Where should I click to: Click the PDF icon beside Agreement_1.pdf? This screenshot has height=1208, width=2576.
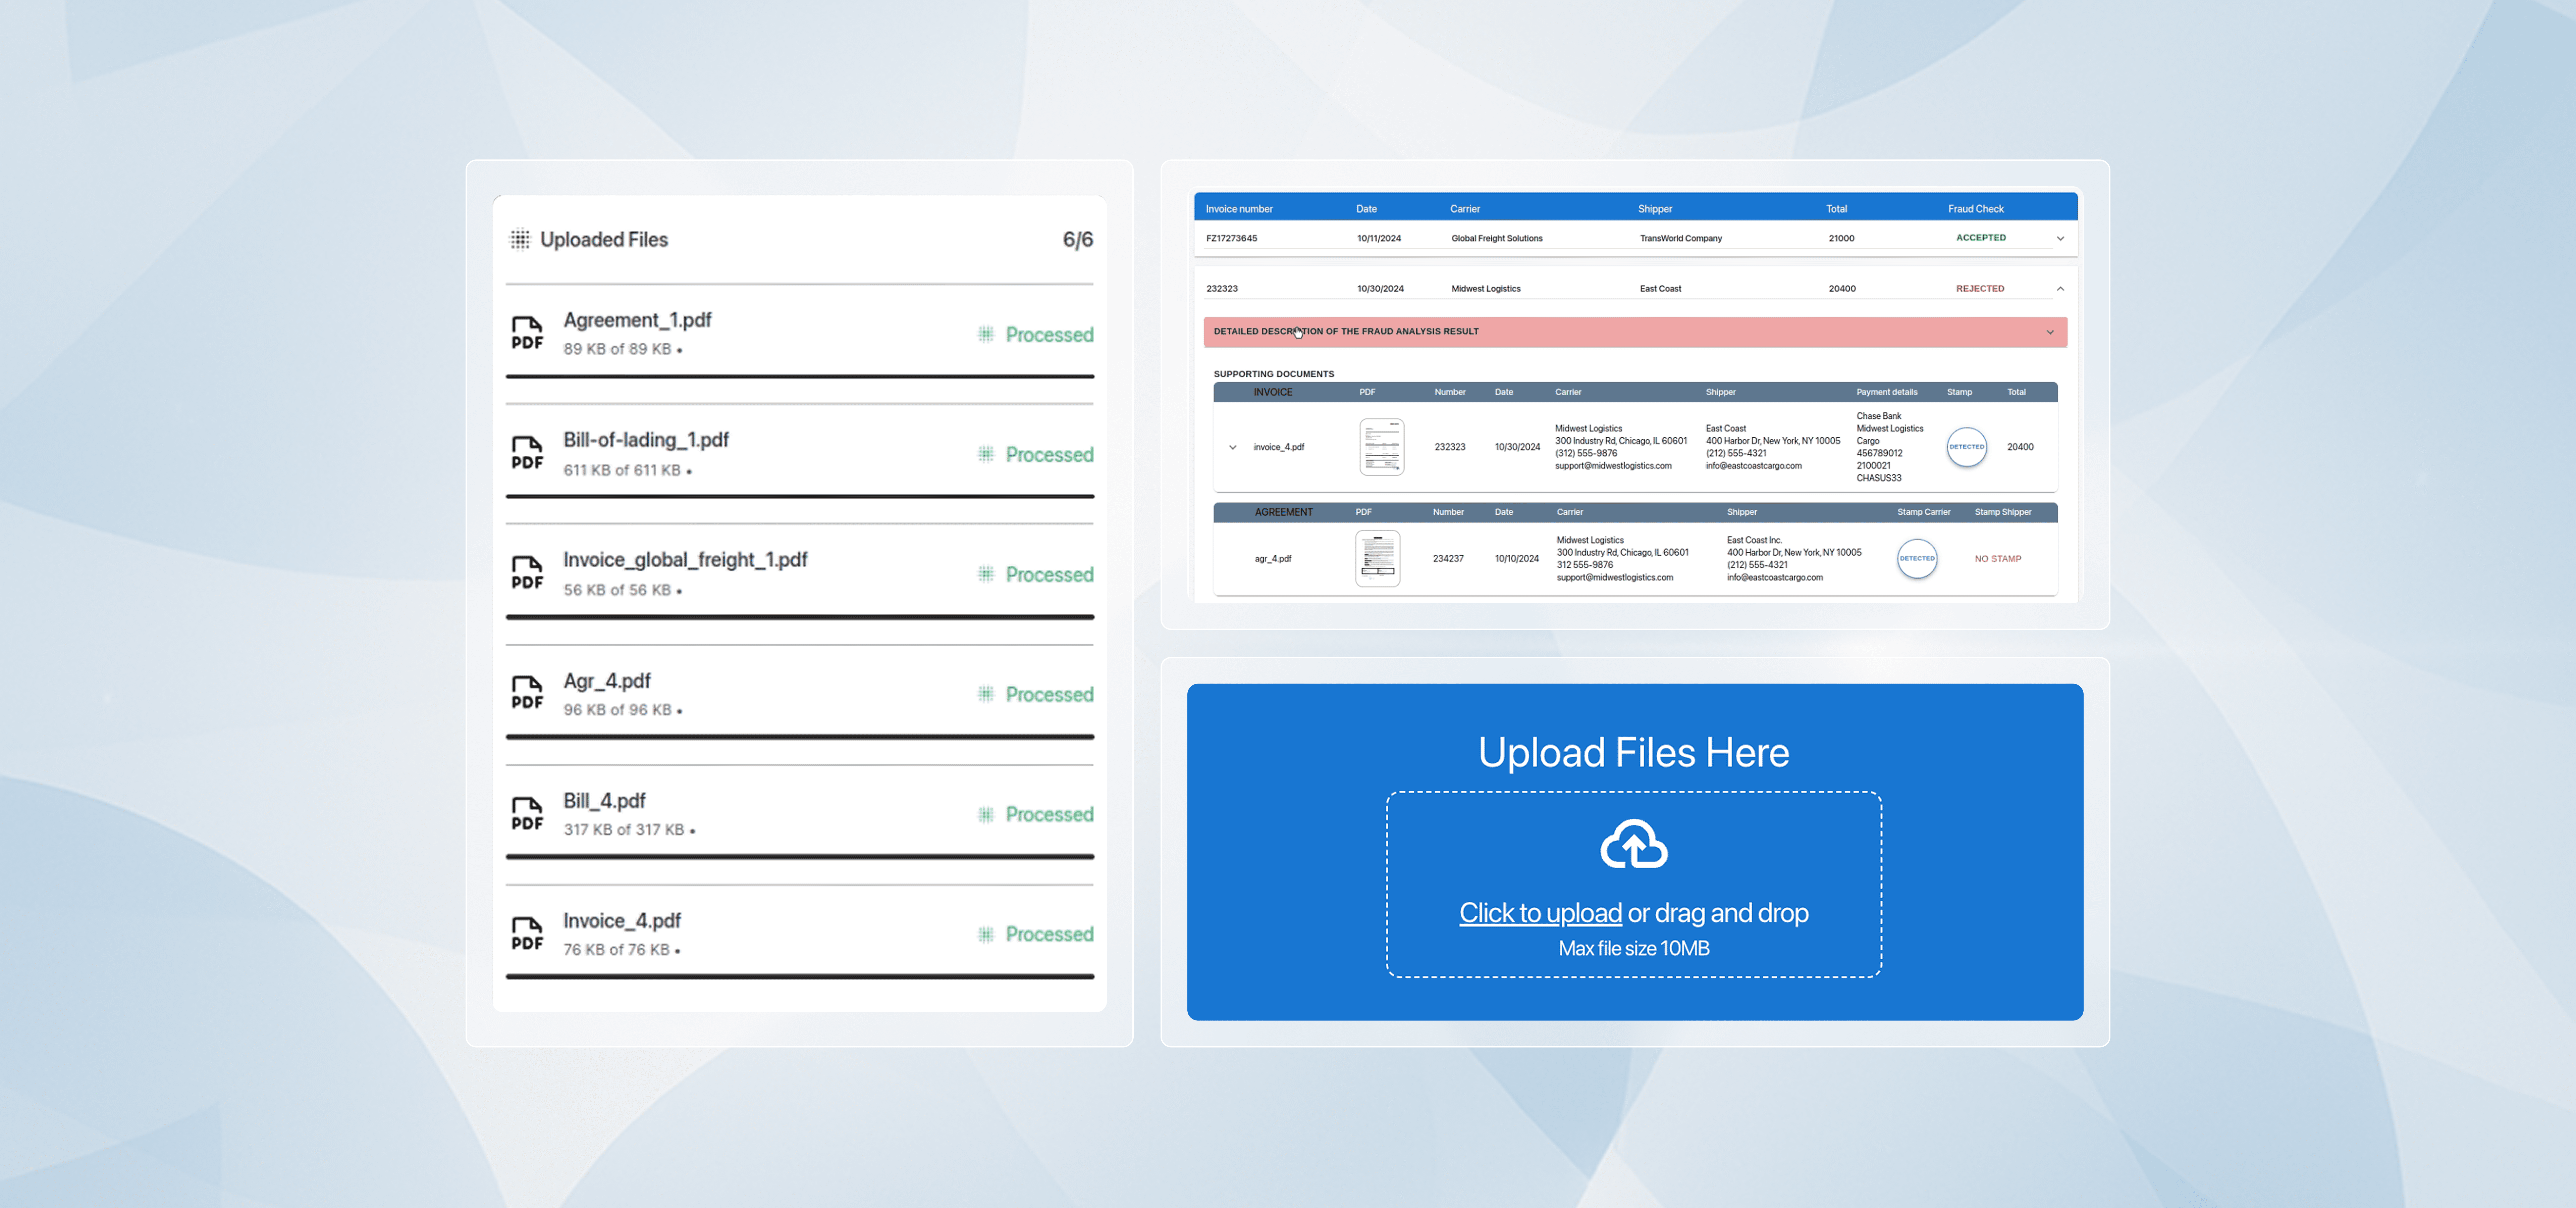(527, 333)
